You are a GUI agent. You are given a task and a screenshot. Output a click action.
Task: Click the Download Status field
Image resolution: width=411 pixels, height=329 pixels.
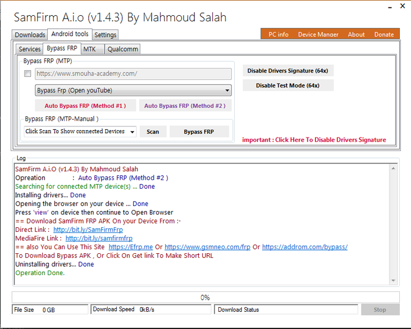pos(286,309)
